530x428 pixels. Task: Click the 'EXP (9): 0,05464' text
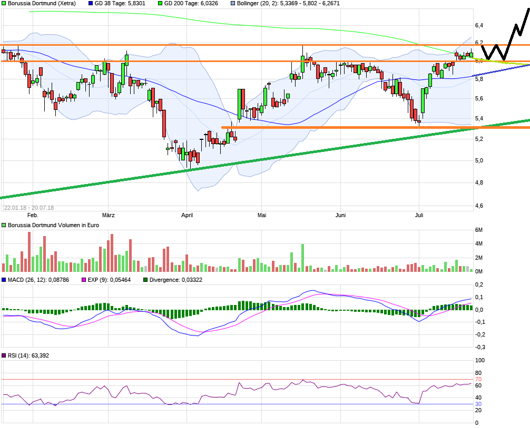[x=109, y=280]
